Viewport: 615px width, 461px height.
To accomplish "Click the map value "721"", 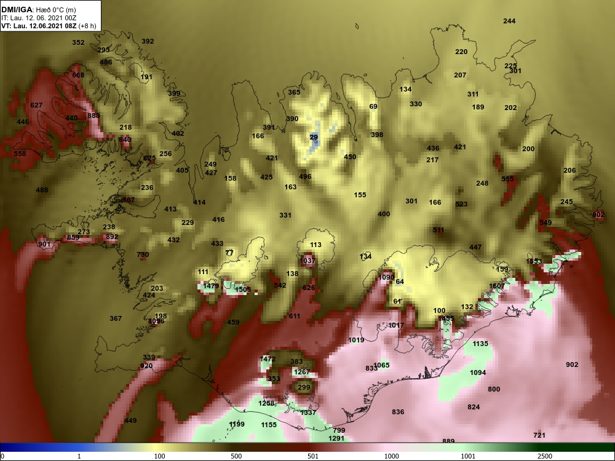I will coord(539,435).
